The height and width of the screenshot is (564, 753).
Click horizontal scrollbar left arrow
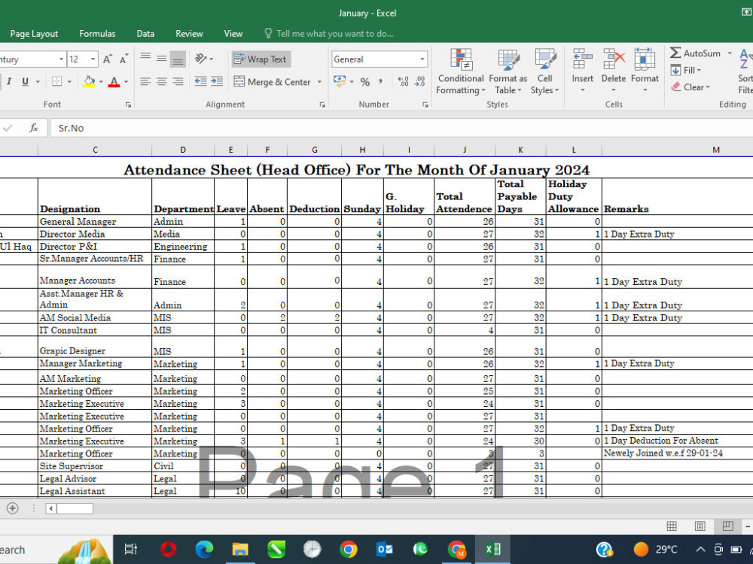[51, 508]
